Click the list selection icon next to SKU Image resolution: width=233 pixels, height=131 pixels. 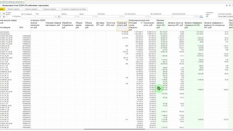59,16
